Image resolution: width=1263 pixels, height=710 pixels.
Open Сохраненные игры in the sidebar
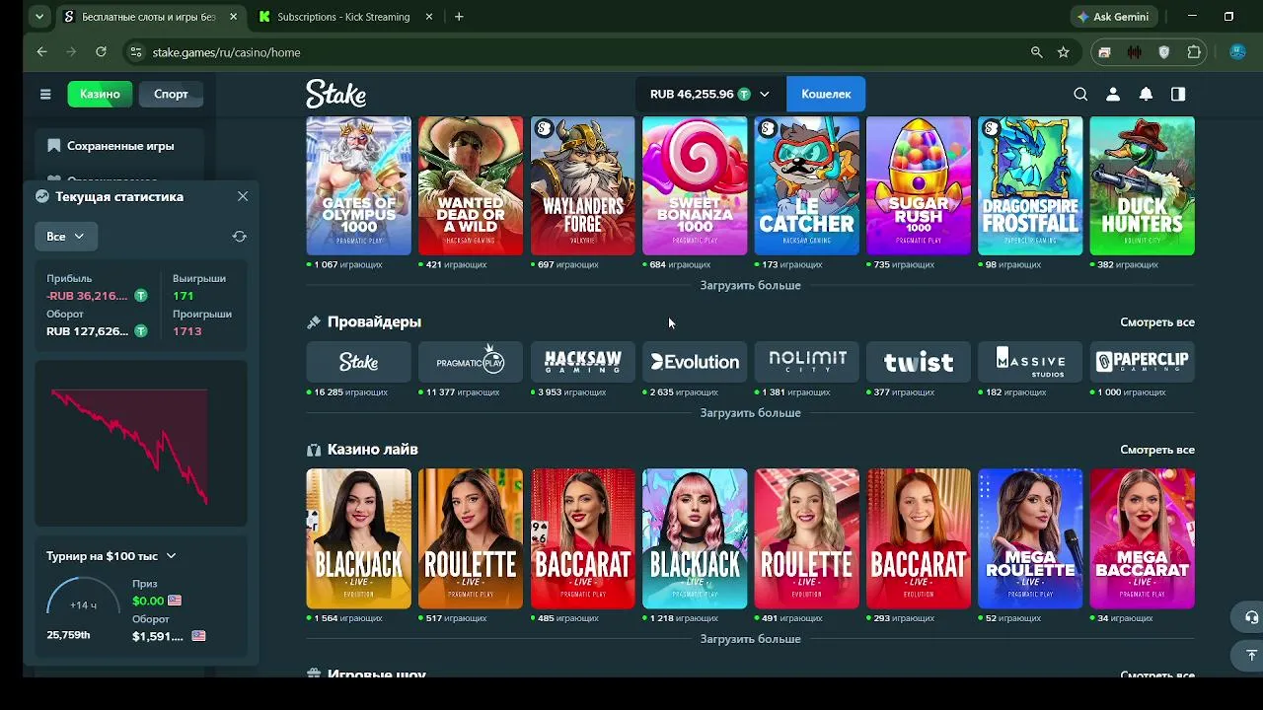click(119, 146)
